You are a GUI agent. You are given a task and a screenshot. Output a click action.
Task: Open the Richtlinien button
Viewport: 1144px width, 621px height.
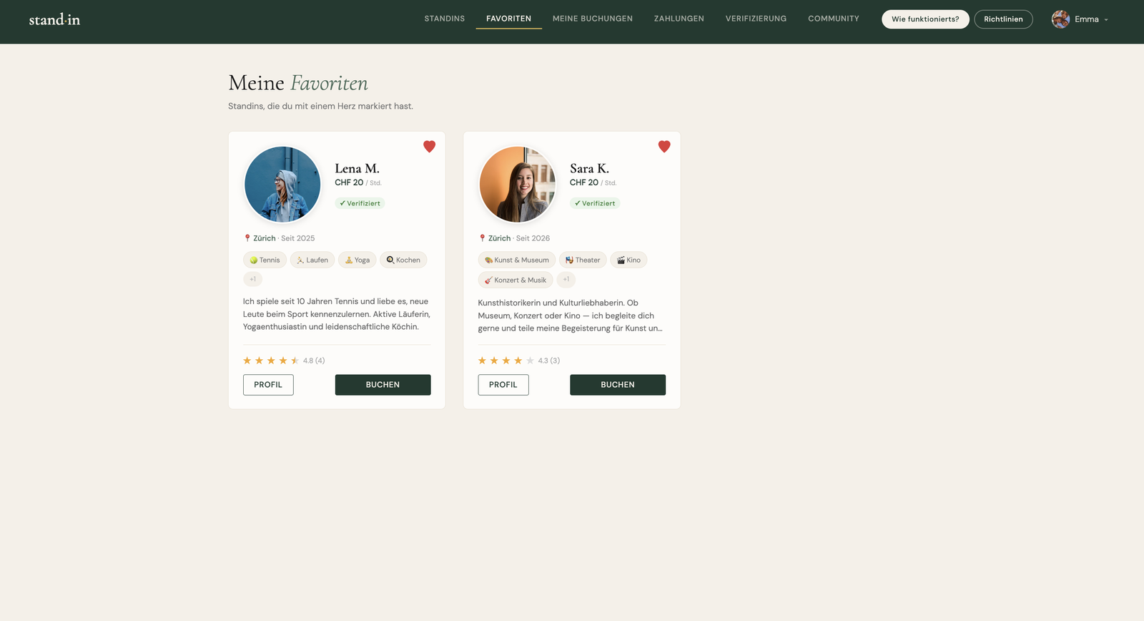point(1003,19)
